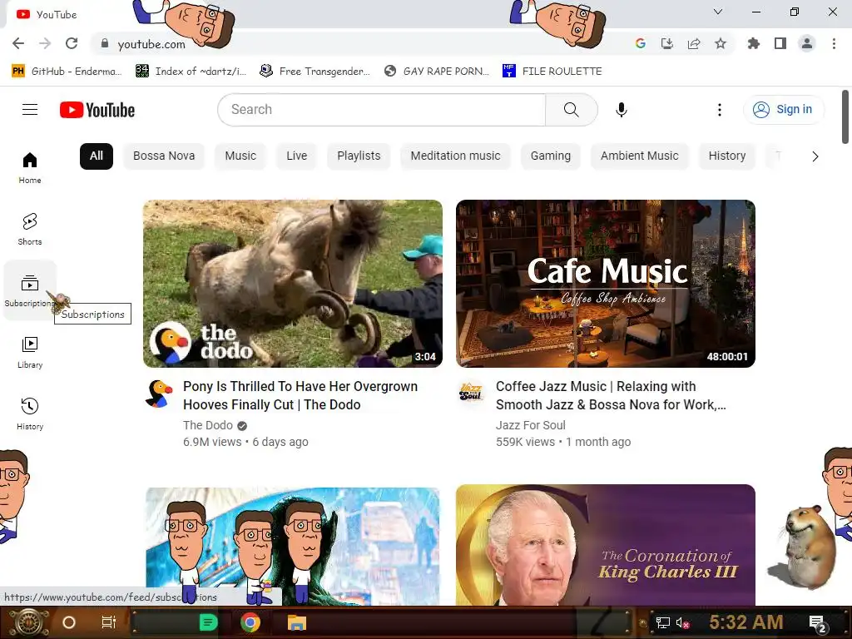Image resolution: width=852 pixels, height=639 pixels.
Task: Click the 5:32 AM clock
Action: (745, 622)
